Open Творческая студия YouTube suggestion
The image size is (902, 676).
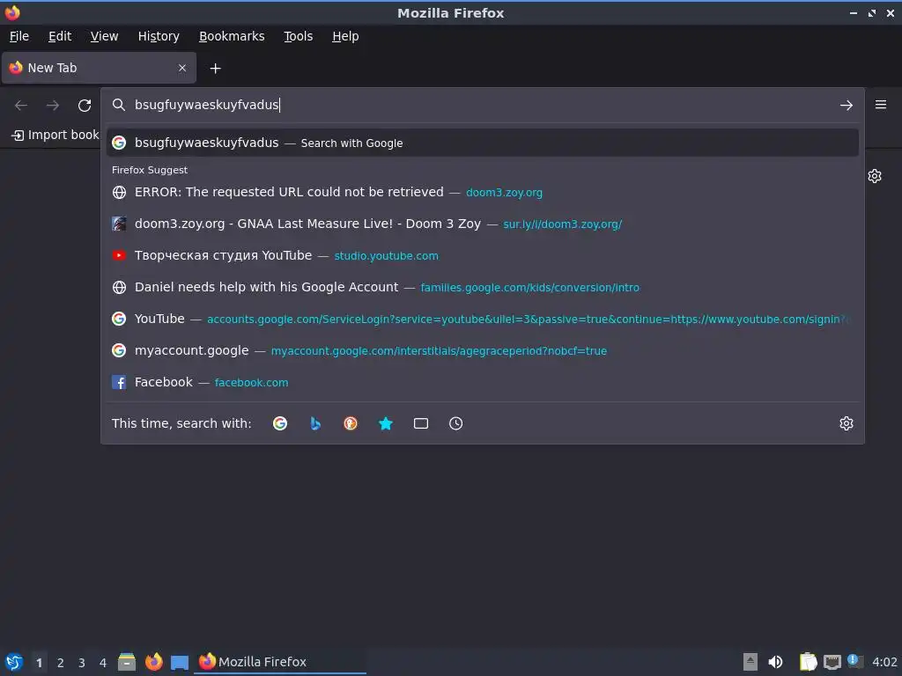(x=482, y=255)
